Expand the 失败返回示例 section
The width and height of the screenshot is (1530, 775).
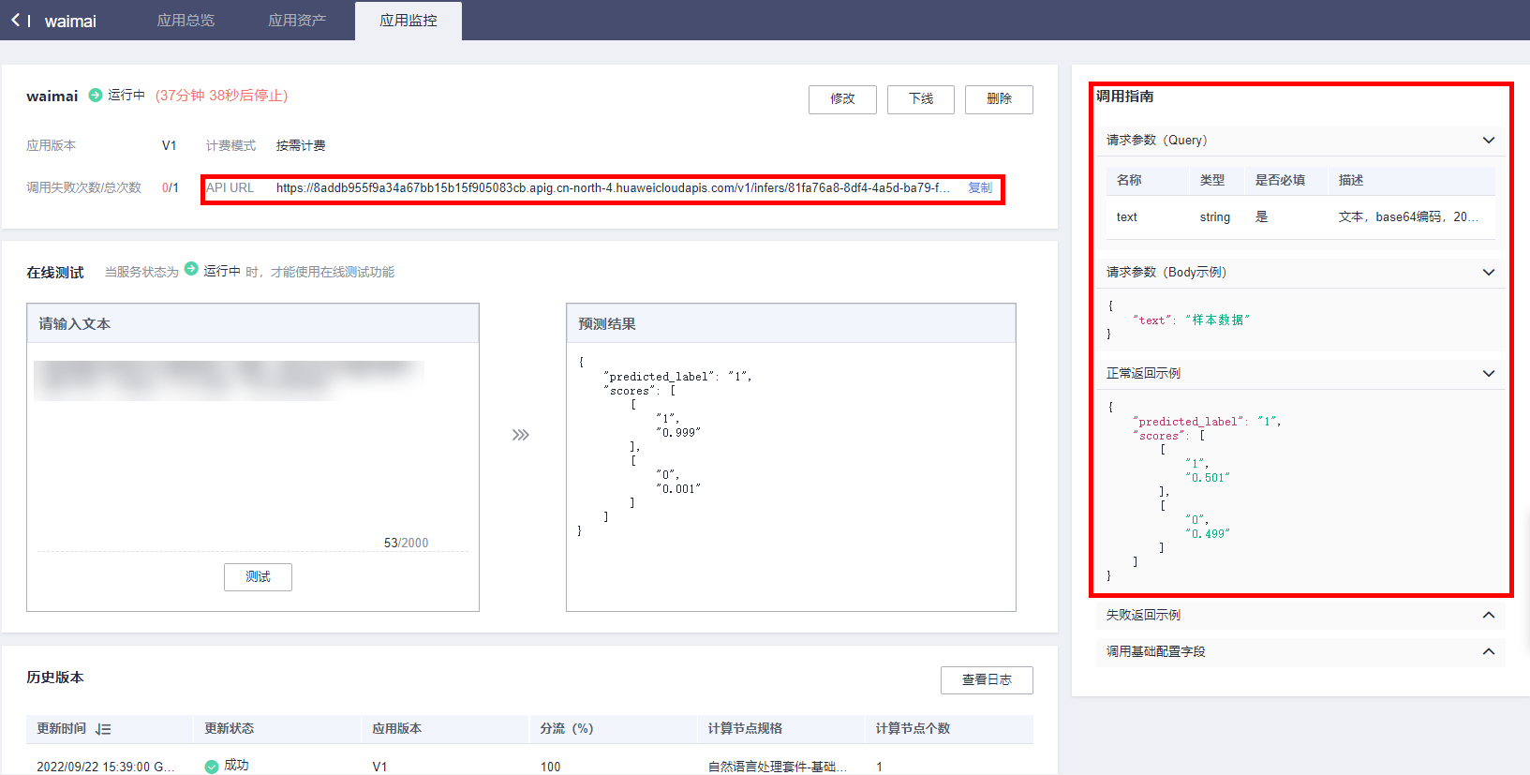(x=1488, y=616)
